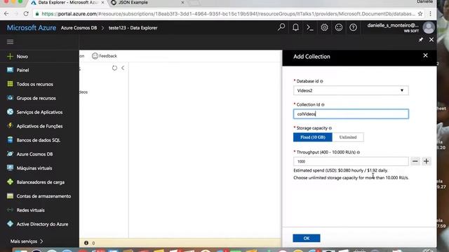Open Serviços de Aplicativos
Viewport: 449px width, 252px height.
tap(39, 112)
